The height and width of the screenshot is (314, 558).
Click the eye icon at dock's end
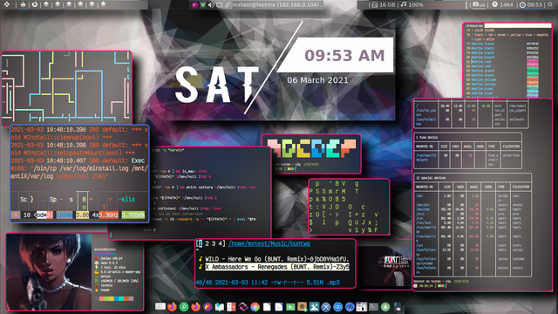click(398, 307)
